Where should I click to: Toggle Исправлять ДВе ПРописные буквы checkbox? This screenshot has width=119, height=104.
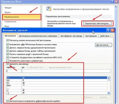pos(8,45)
